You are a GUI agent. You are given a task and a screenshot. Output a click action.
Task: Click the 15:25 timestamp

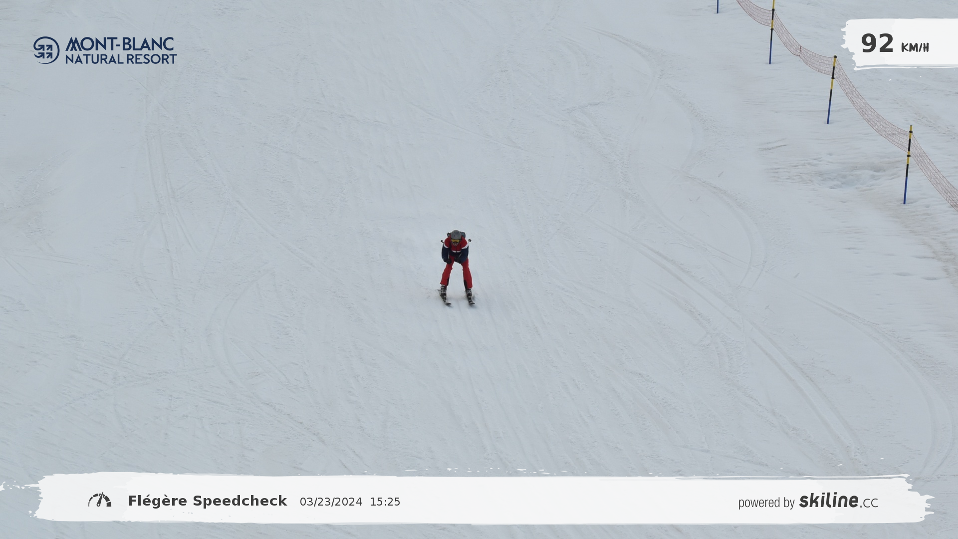tap(385, 502)
